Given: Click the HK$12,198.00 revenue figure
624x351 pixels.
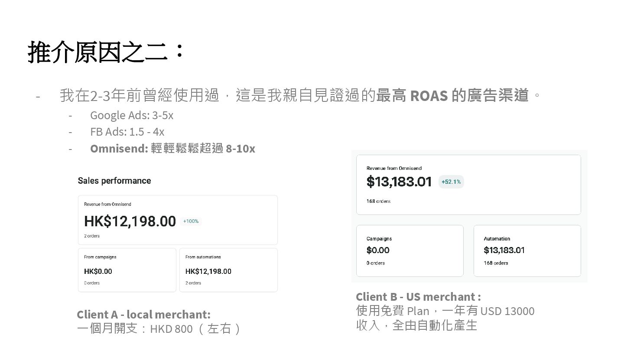Looking at the screenshot, I should click(130, 221).
